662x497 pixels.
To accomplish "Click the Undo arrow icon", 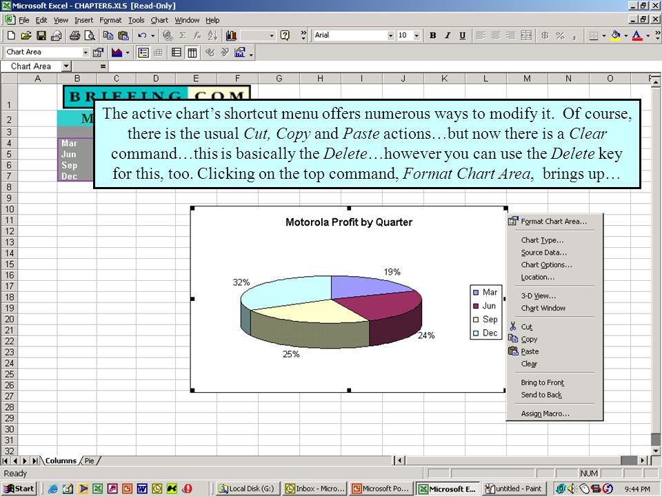I will coord(142,35).
